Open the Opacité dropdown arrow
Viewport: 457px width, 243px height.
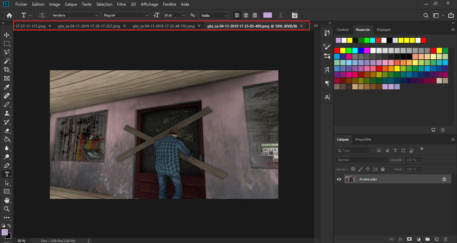421,160
